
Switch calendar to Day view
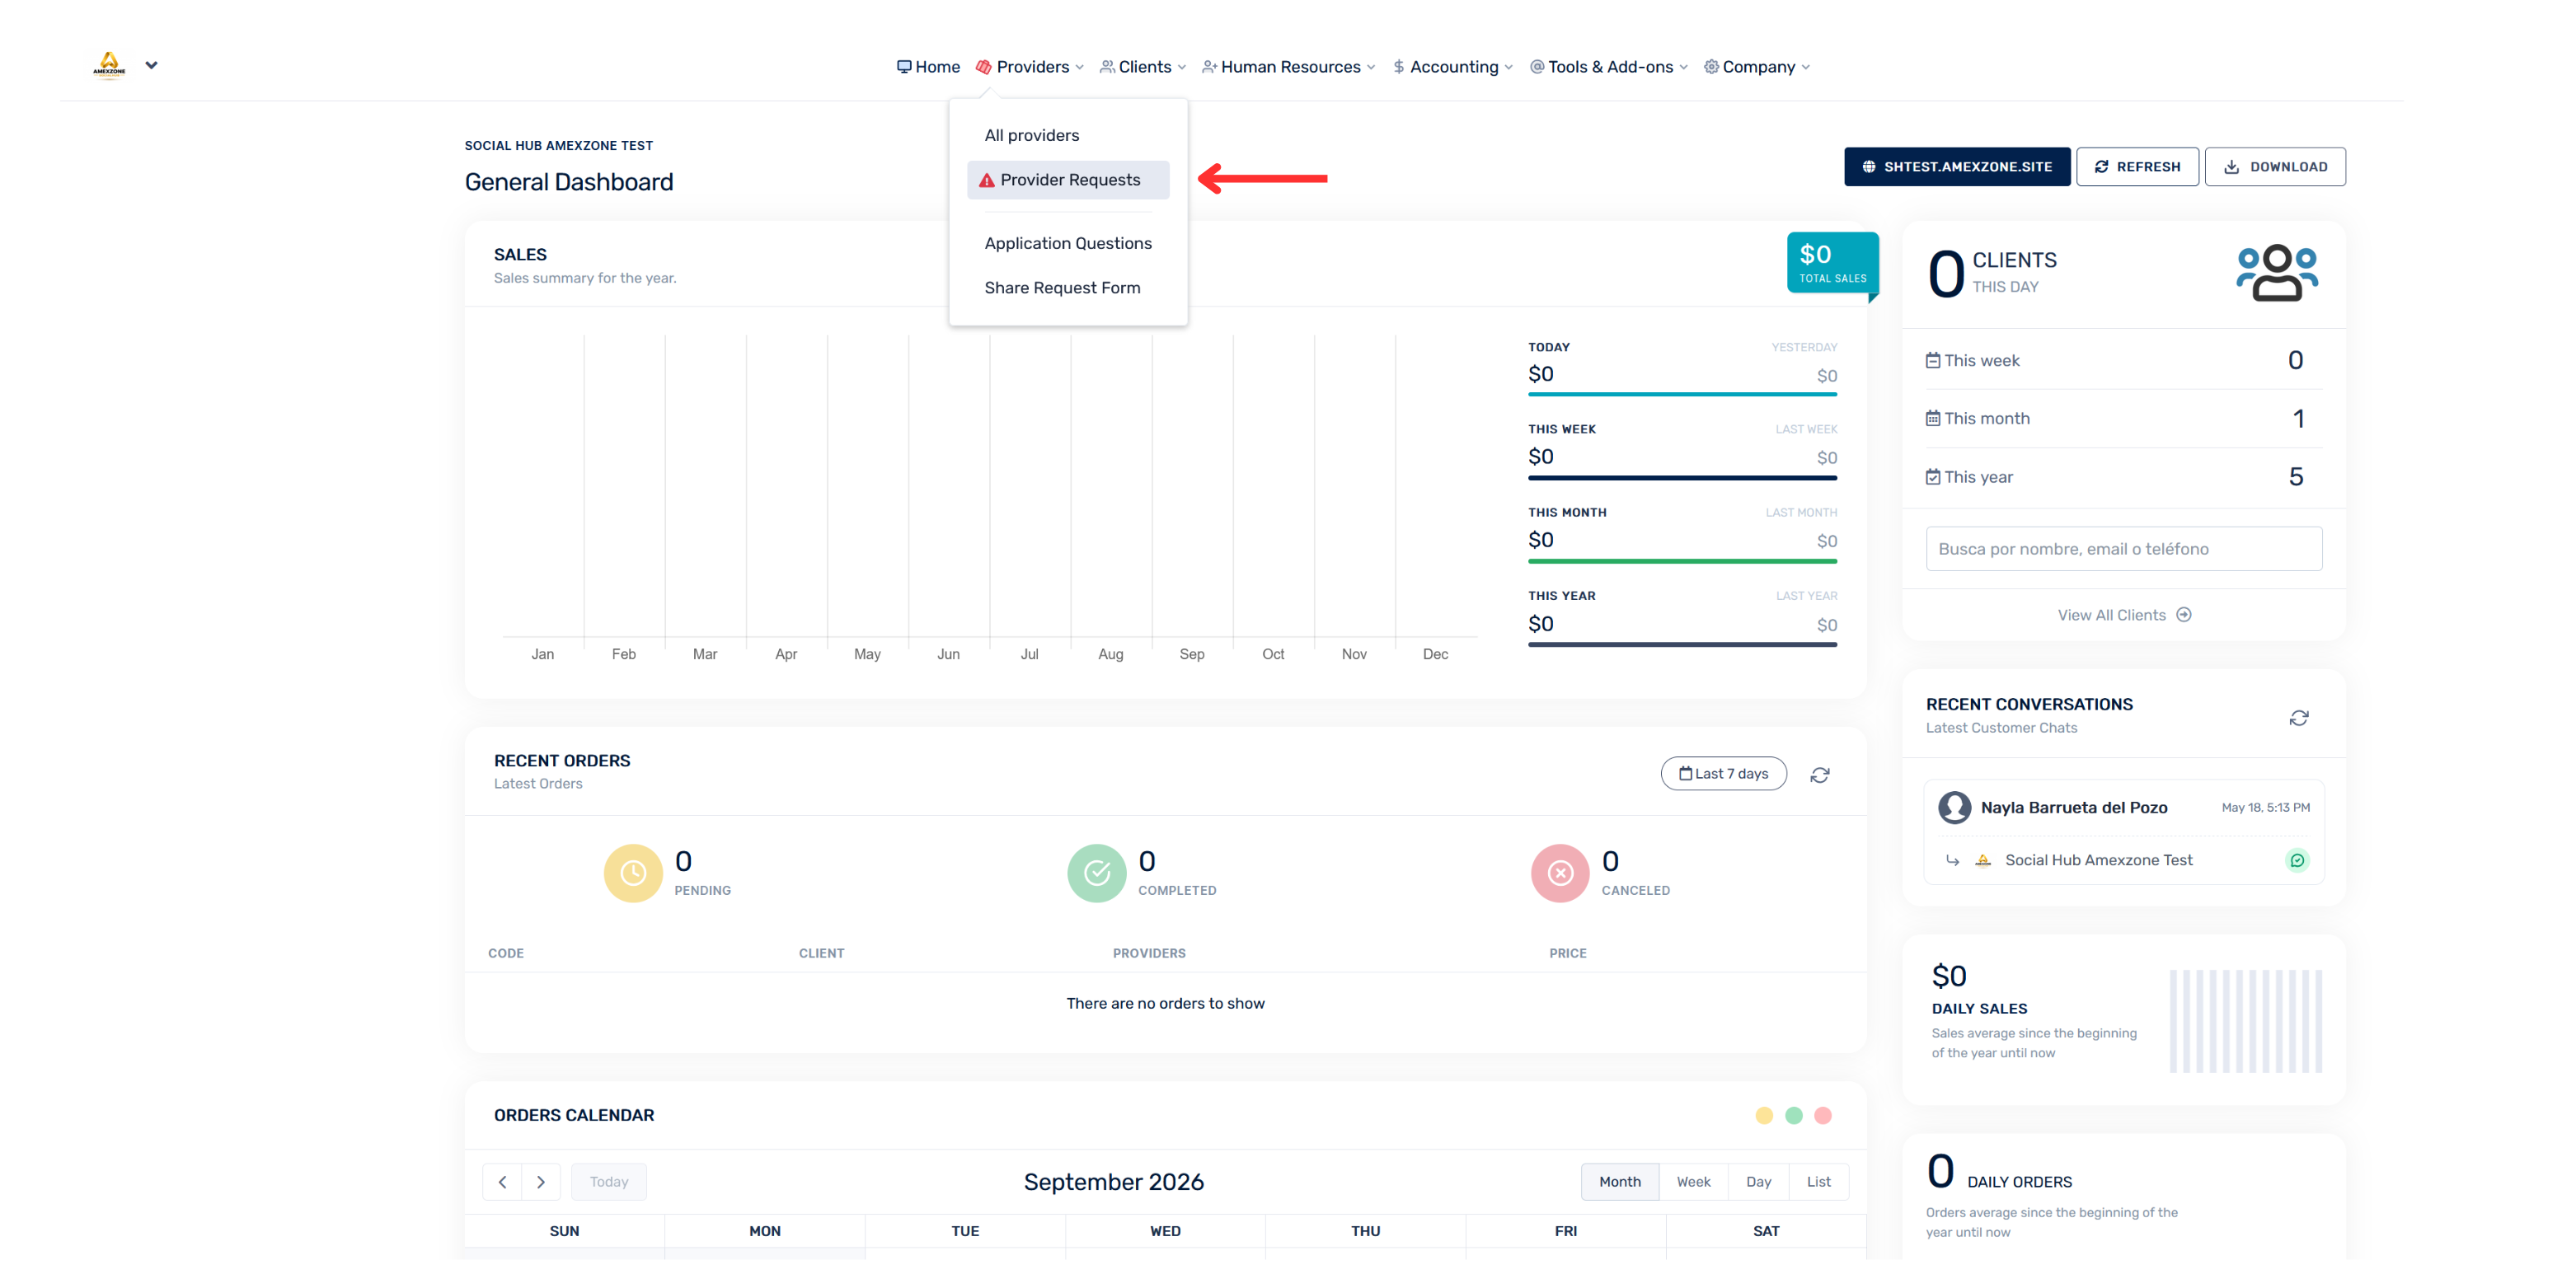[1759, 1182]
